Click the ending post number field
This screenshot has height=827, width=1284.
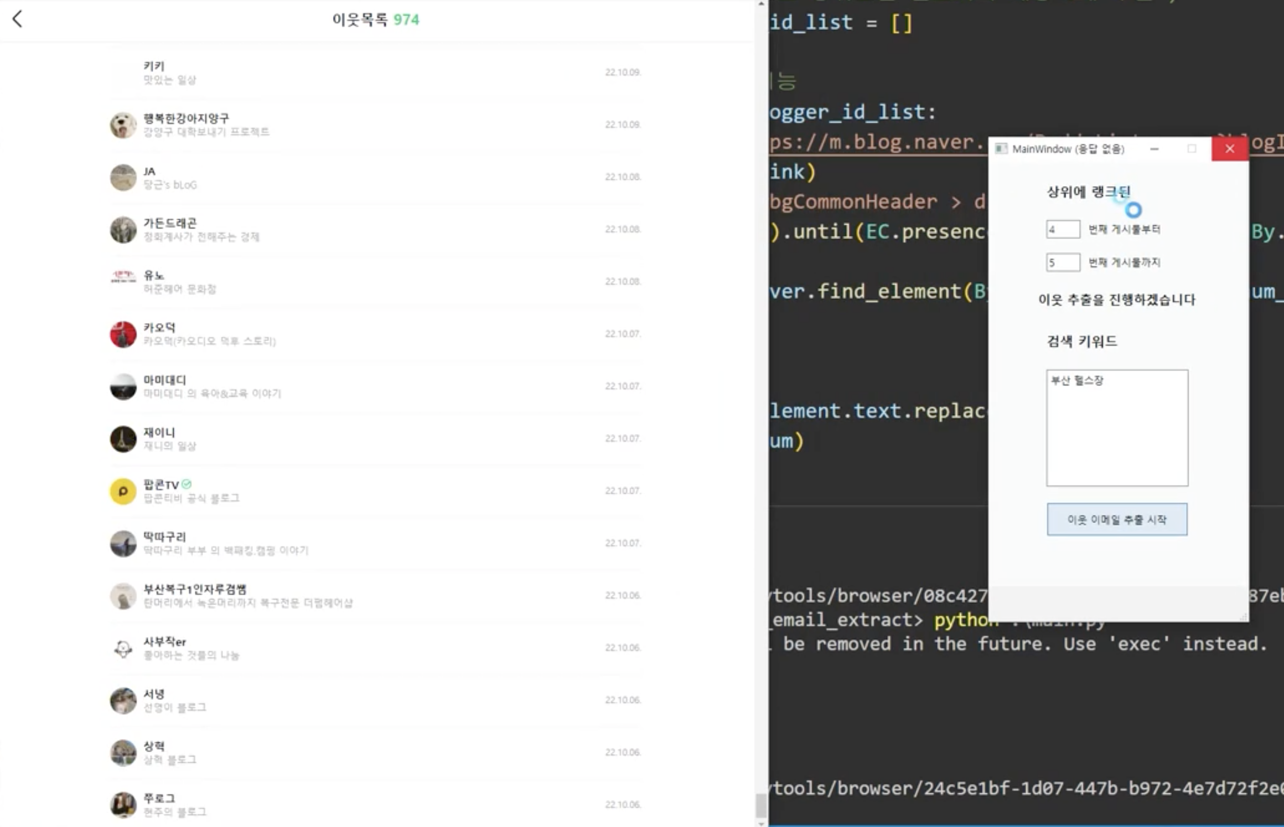tap(1062, 262)
